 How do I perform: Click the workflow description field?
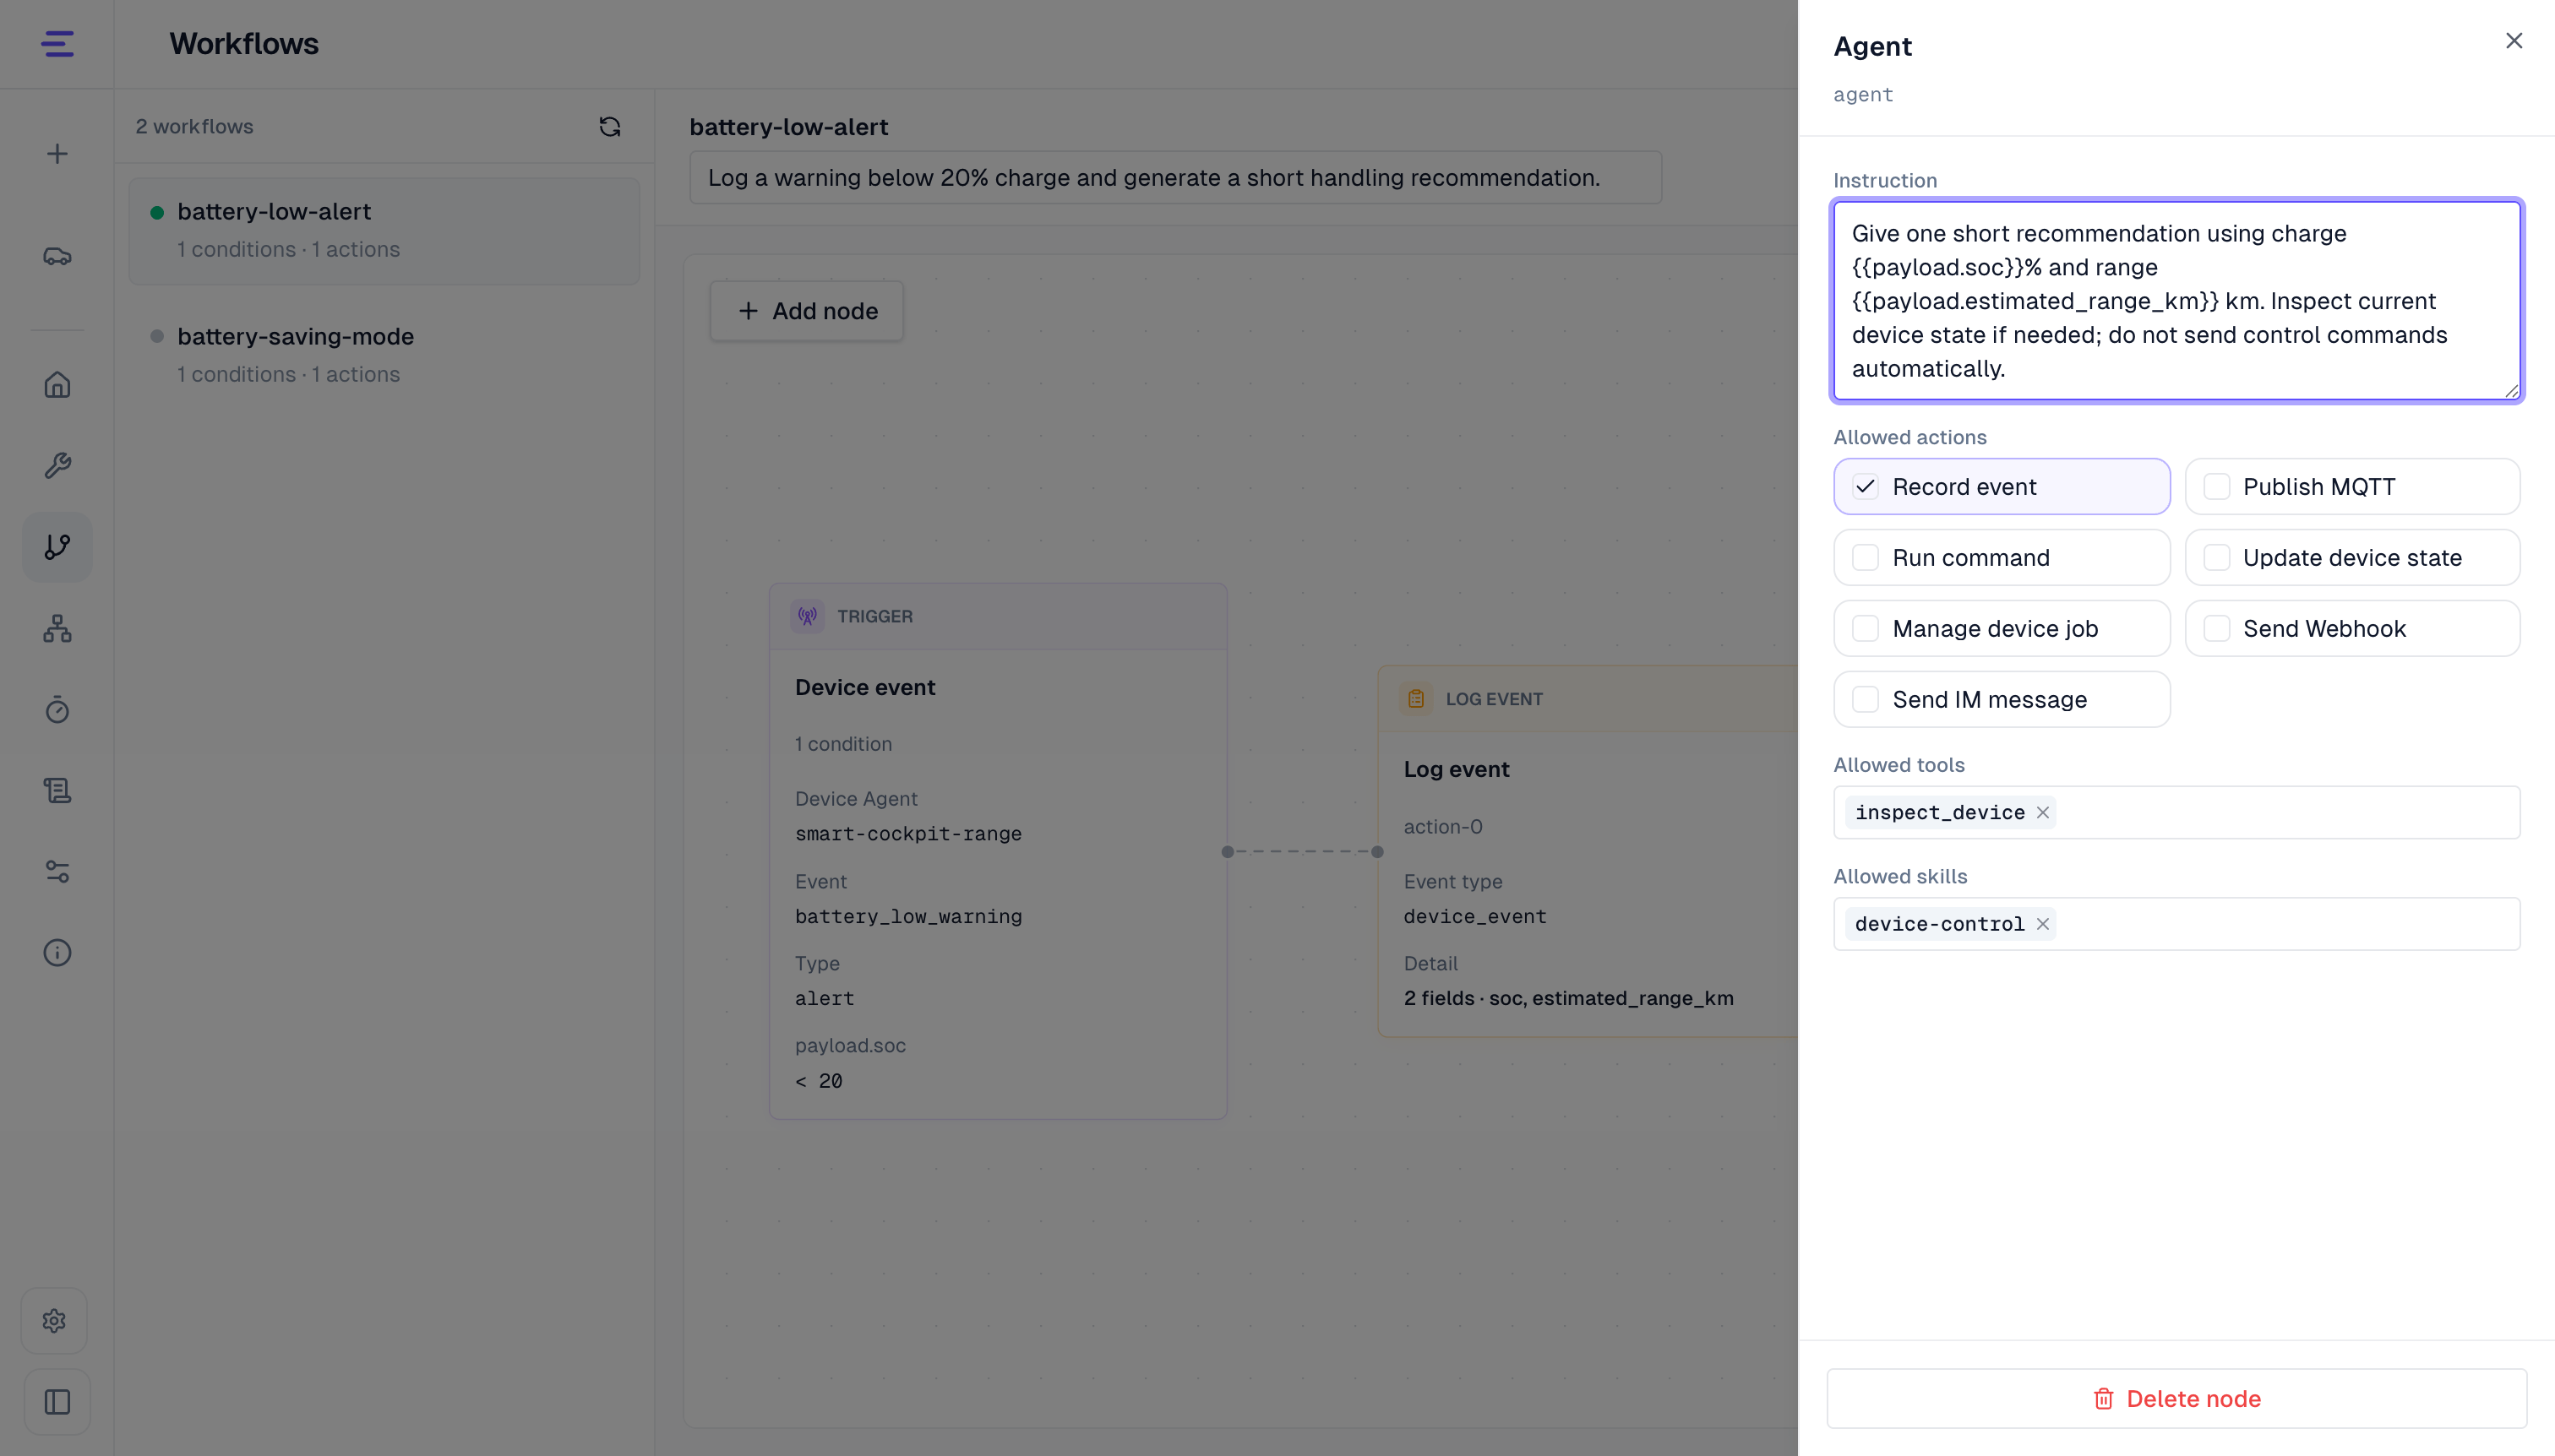(x=1175, y=178)
